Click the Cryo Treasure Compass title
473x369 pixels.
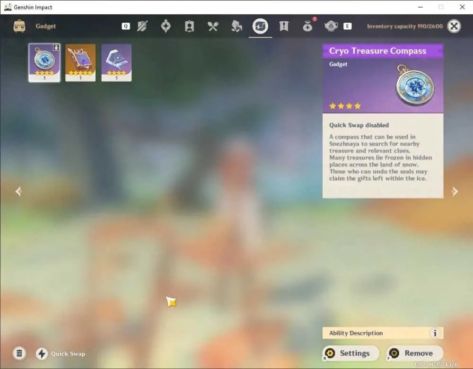click(377, 51)
